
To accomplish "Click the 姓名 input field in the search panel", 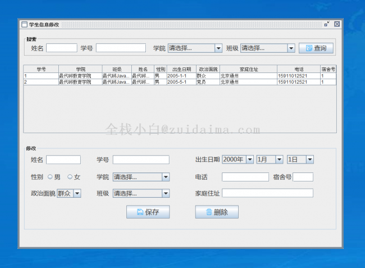I will (x=61, y=48).
